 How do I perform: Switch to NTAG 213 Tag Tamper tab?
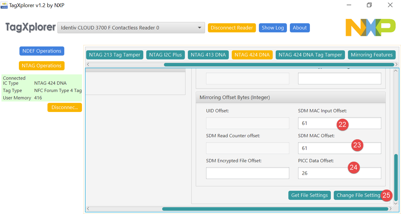click(x=114, y=55)
